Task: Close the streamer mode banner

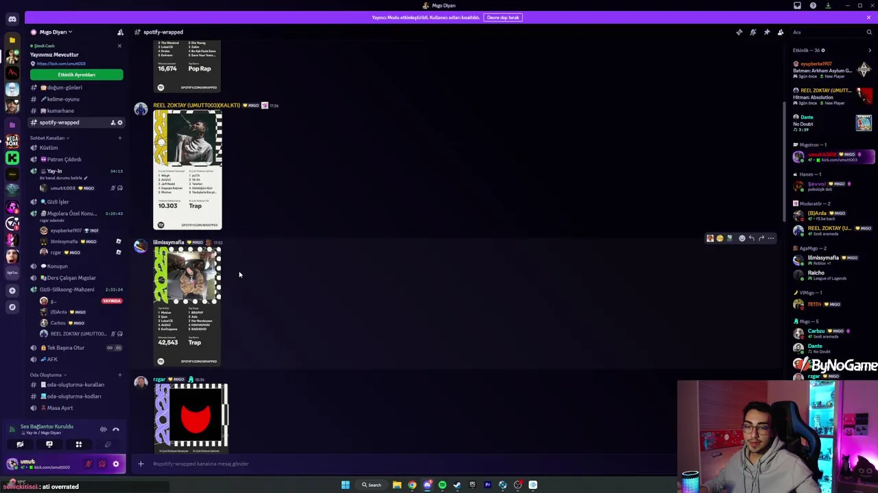Action: (868, 17)
